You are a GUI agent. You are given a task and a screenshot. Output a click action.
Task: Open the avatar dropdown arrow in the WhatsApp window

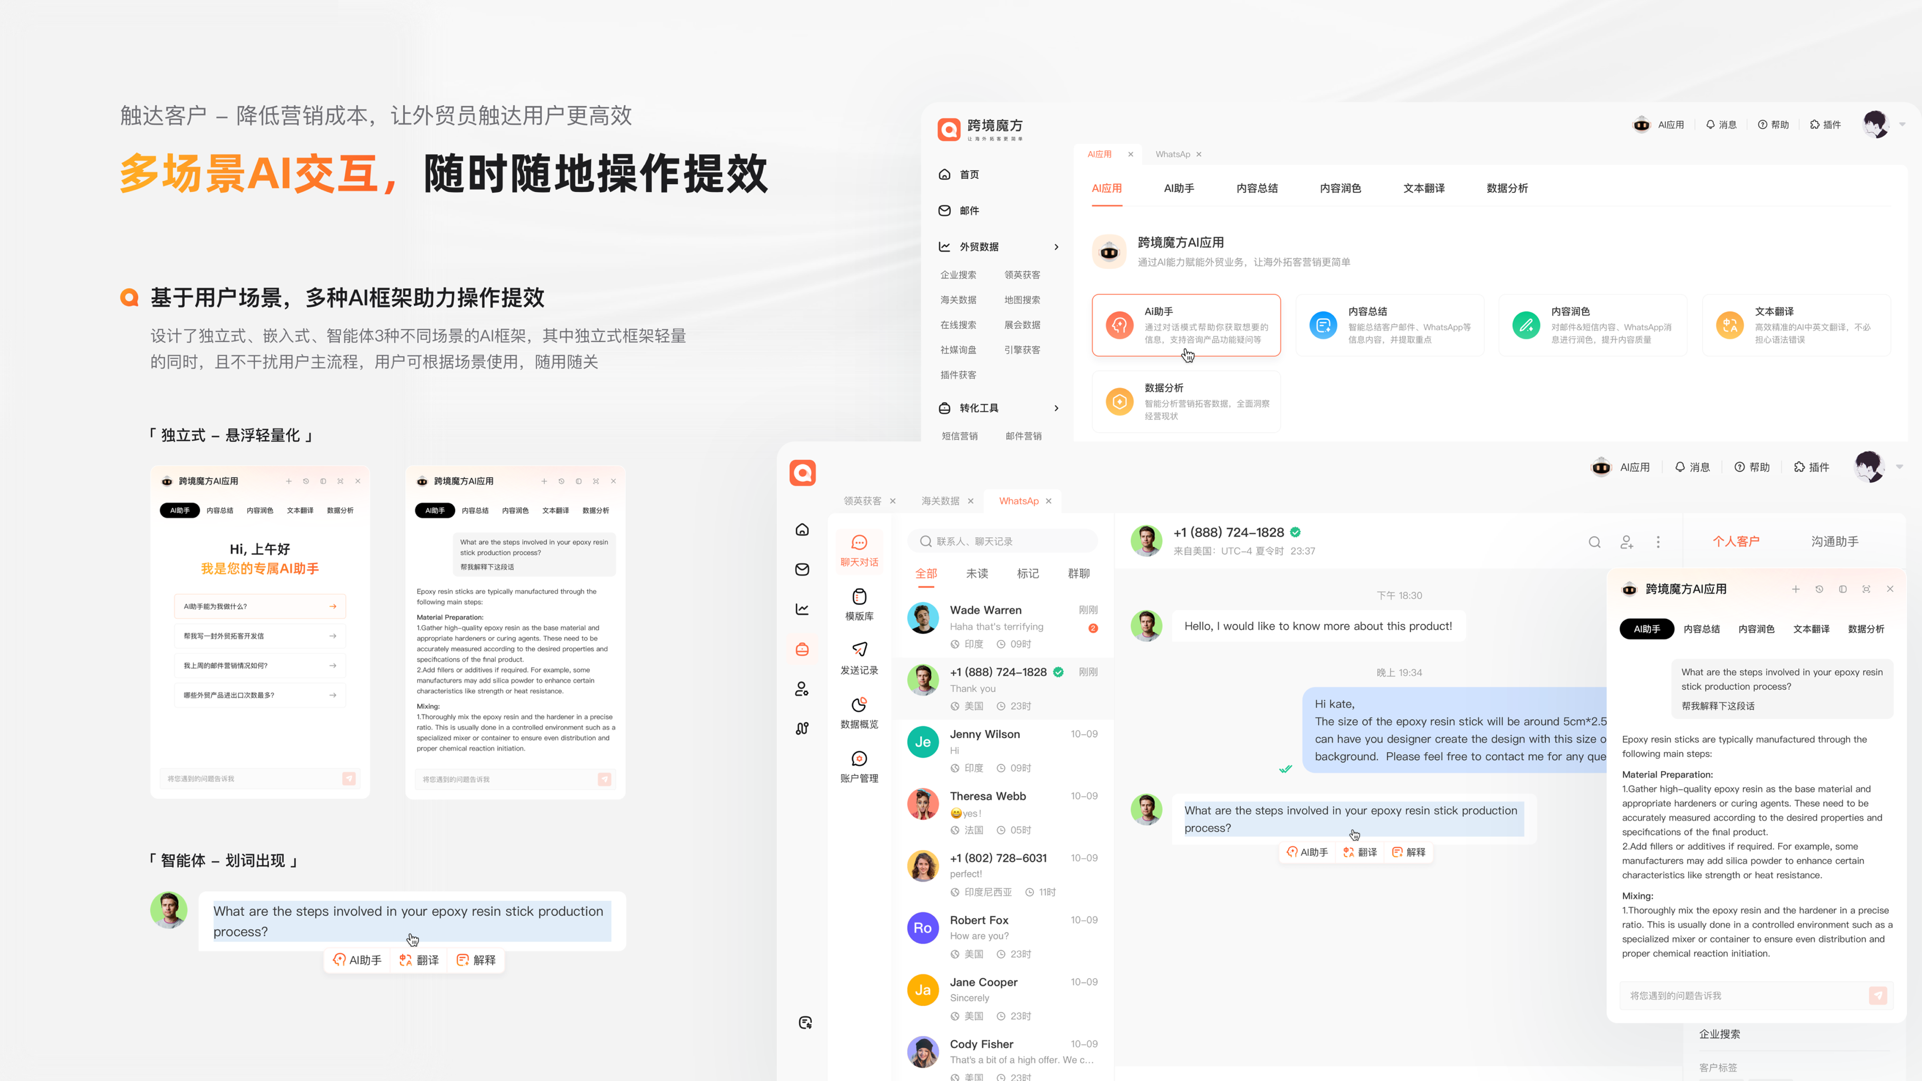coord(1899,467)
